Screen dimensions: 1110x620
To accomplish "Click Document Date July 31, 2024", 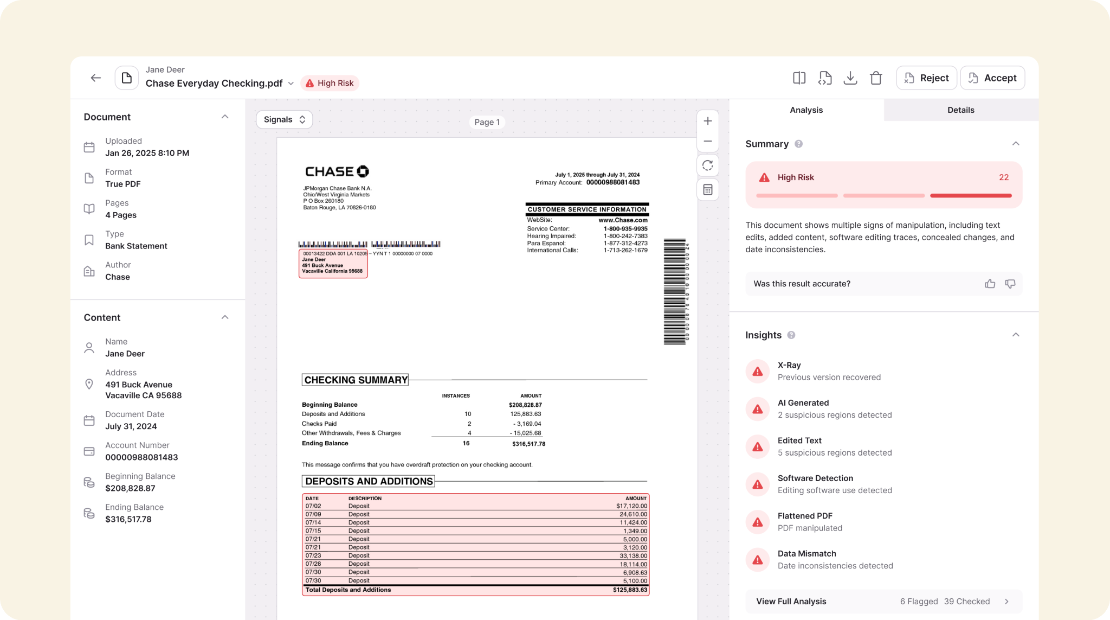I will coord(131,426).
